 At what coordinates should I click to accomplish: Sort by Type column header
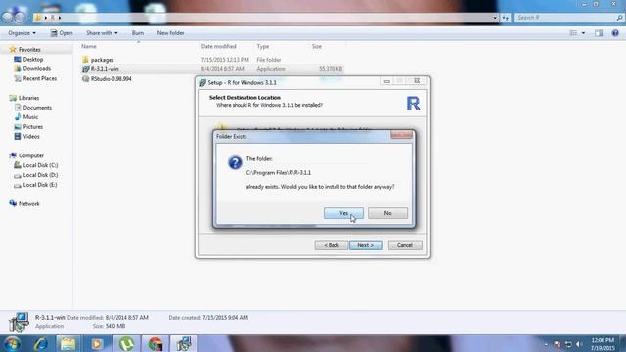click(263, 46)
